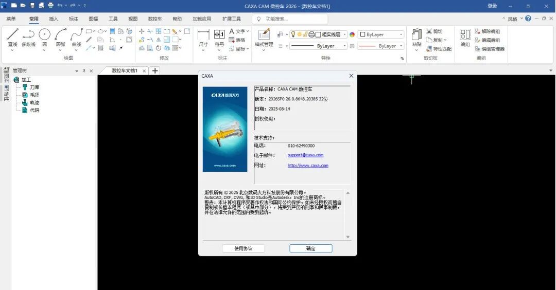Image resolution: width=556 pixels, height=290 pixels.
Task: Click 解除编组 (Ungroup) icon
Action: [x=487, y=31]
